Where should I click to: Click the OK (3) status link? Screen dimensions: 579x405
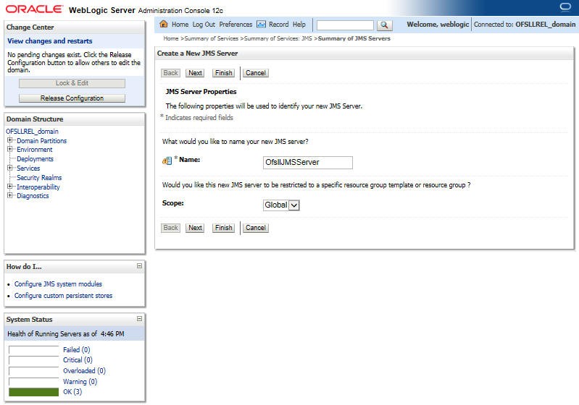tap(72, 391)
